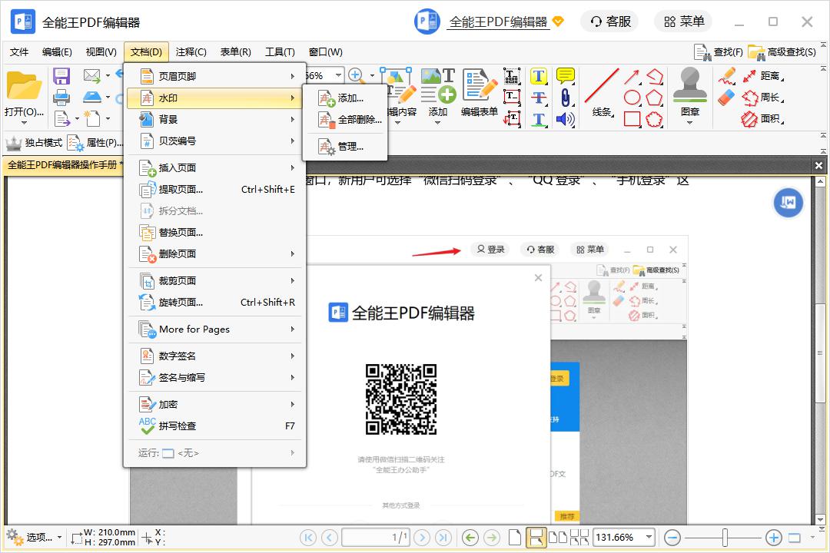Viewport: 830px width, 553px height.
Task: Click the Print icon in toolbar
Action: (61, 98)
